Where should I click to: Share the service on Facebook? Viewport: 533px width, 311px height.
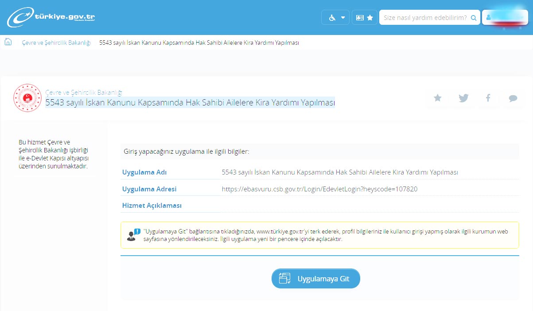tap(488, 98)
